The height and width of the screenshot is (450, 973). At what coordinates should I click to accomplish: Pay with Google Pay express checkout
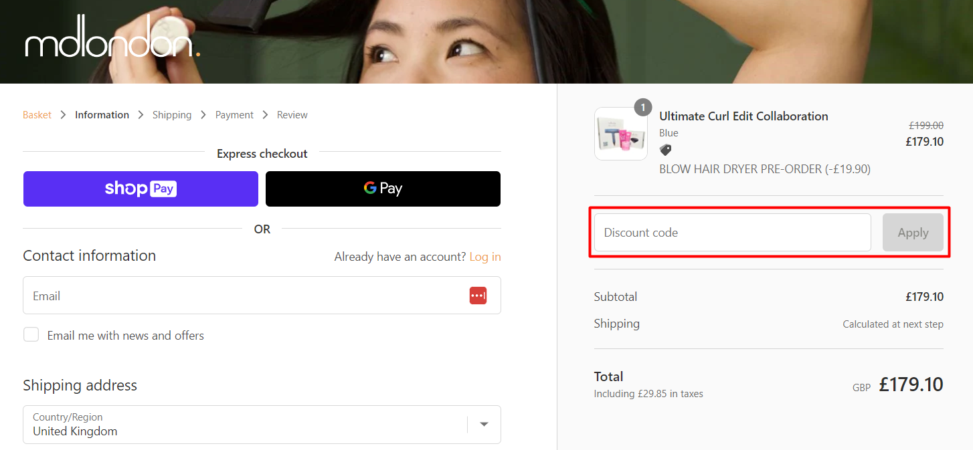click(383, 189)
